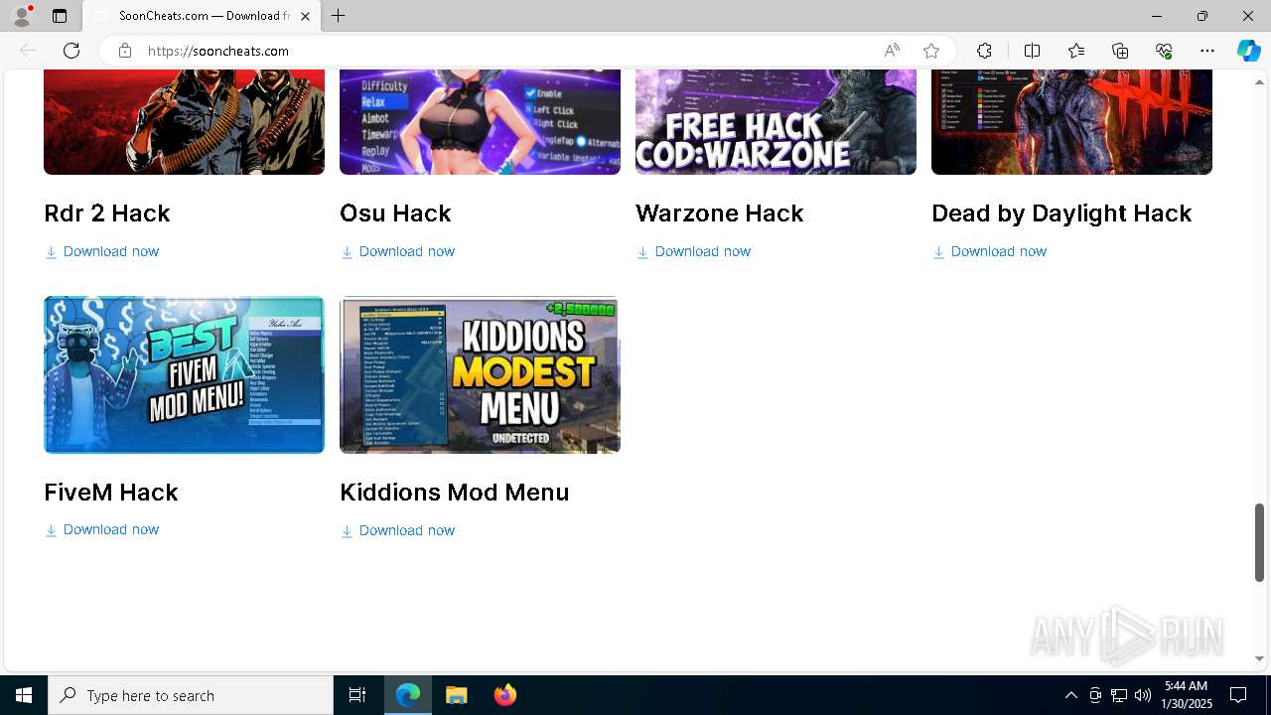1271x715 pixels.
Task: Go back to previous page
Action: pyautogui.click(x=28, y=51)
